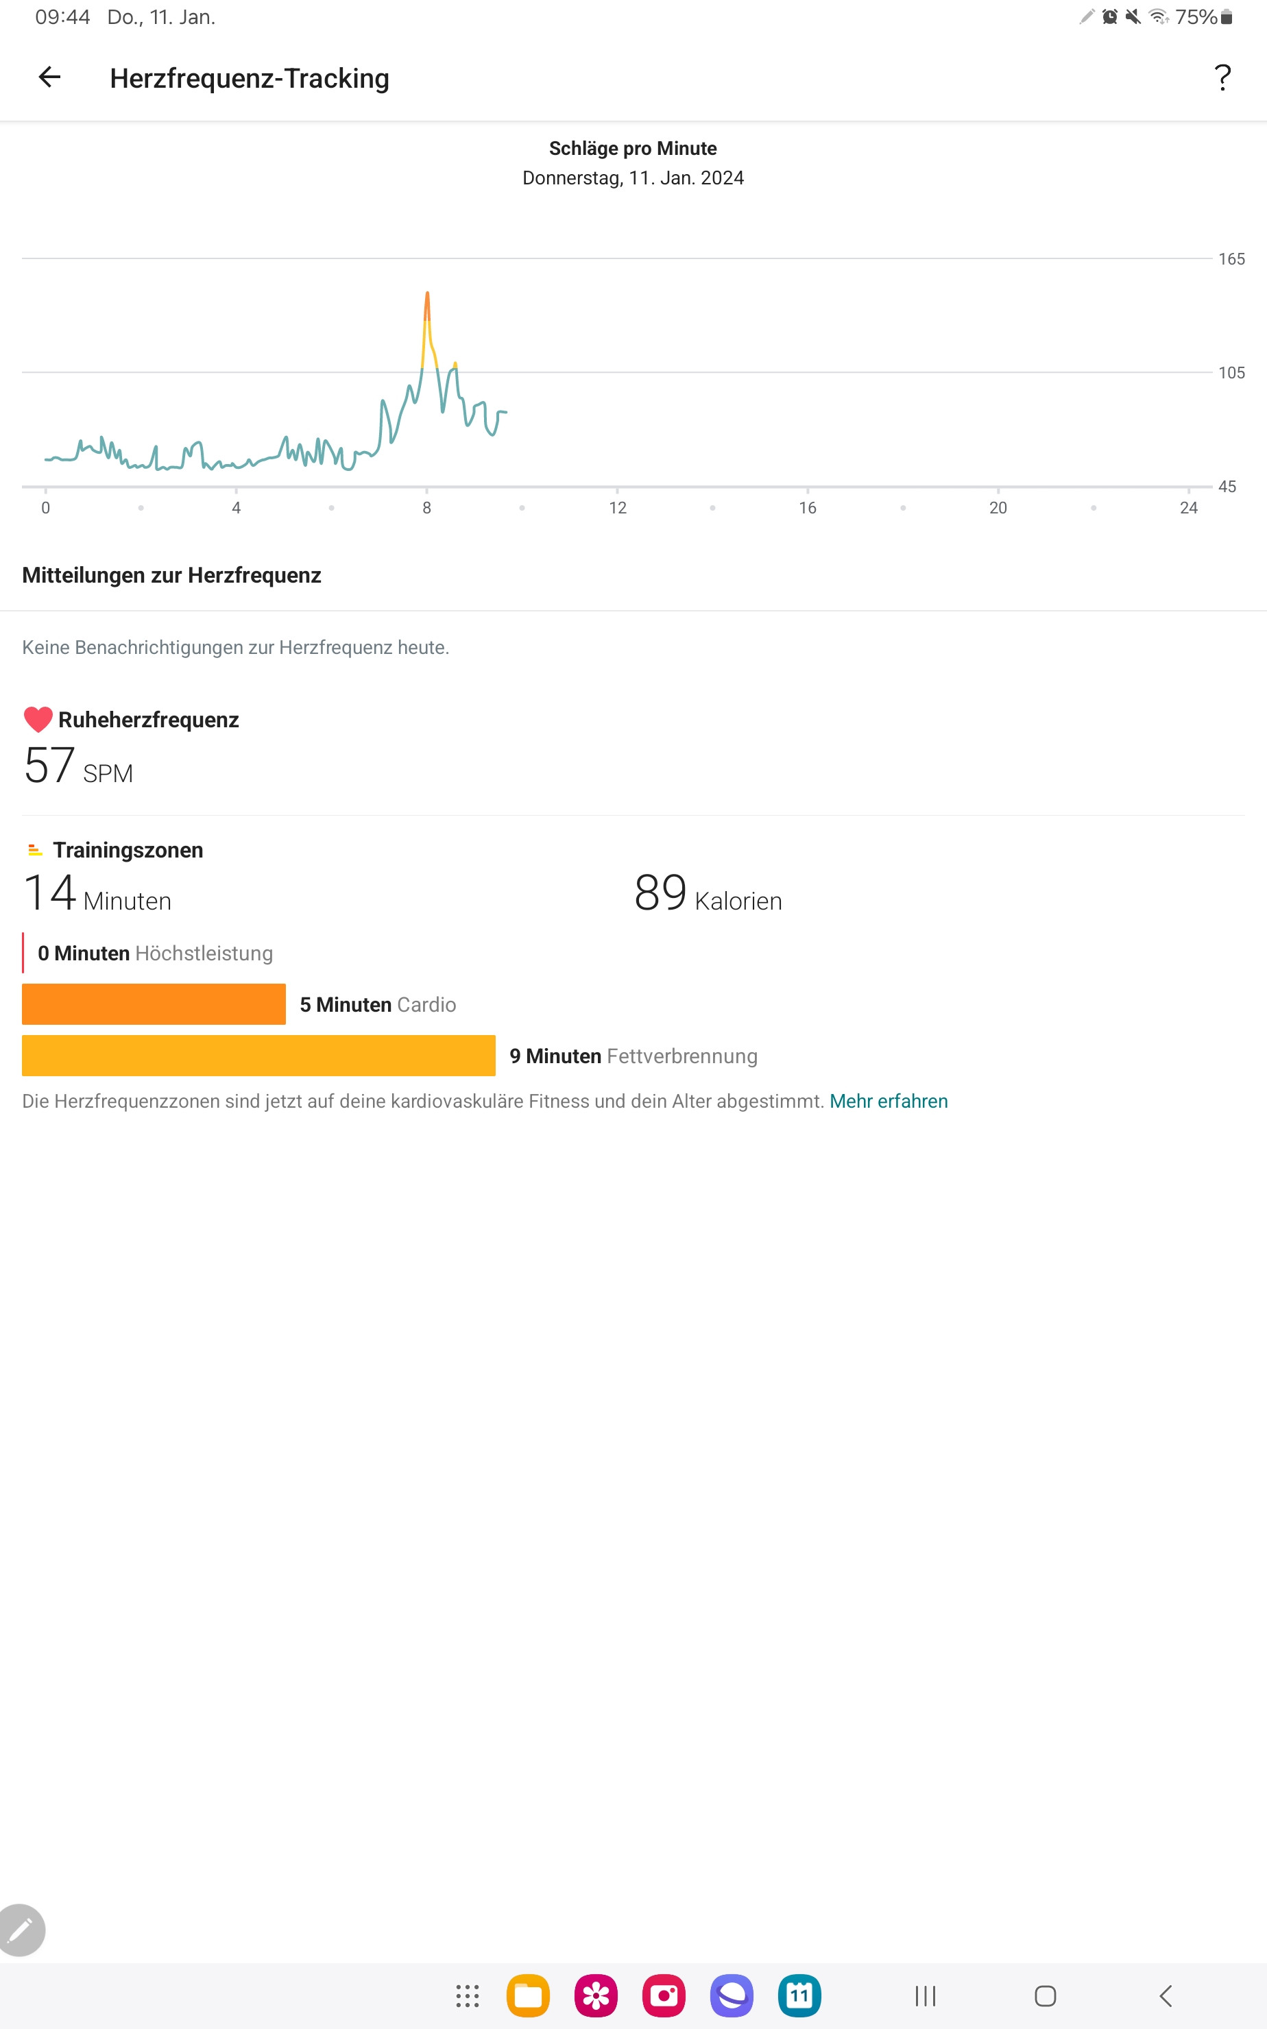The image size is (1267, 2029).
Task: Tap the Trainingszonen bar chart icon
Action: (34, 849)
